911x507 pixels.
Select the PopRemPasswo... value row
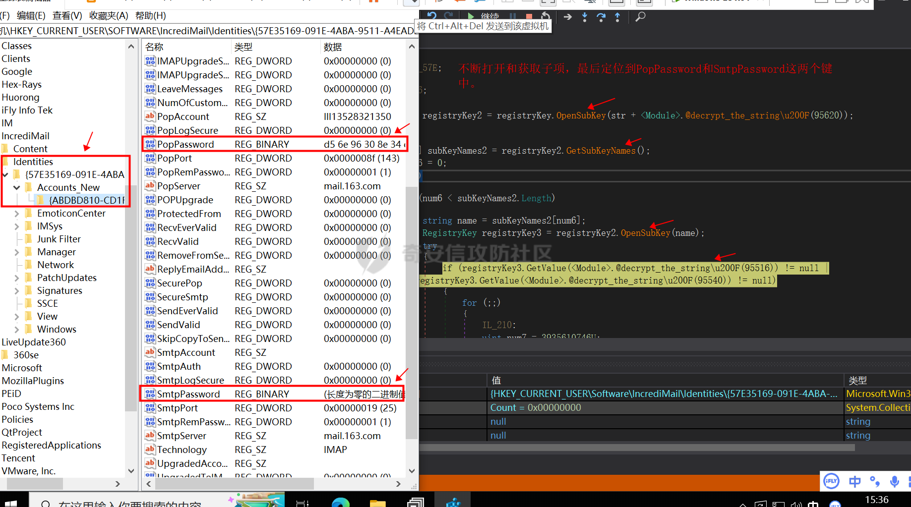click(x=274, y=172)
